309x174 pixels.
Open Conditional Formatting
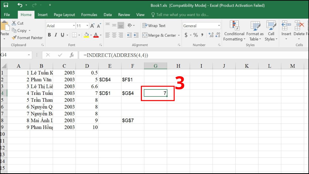coord(234,31)
